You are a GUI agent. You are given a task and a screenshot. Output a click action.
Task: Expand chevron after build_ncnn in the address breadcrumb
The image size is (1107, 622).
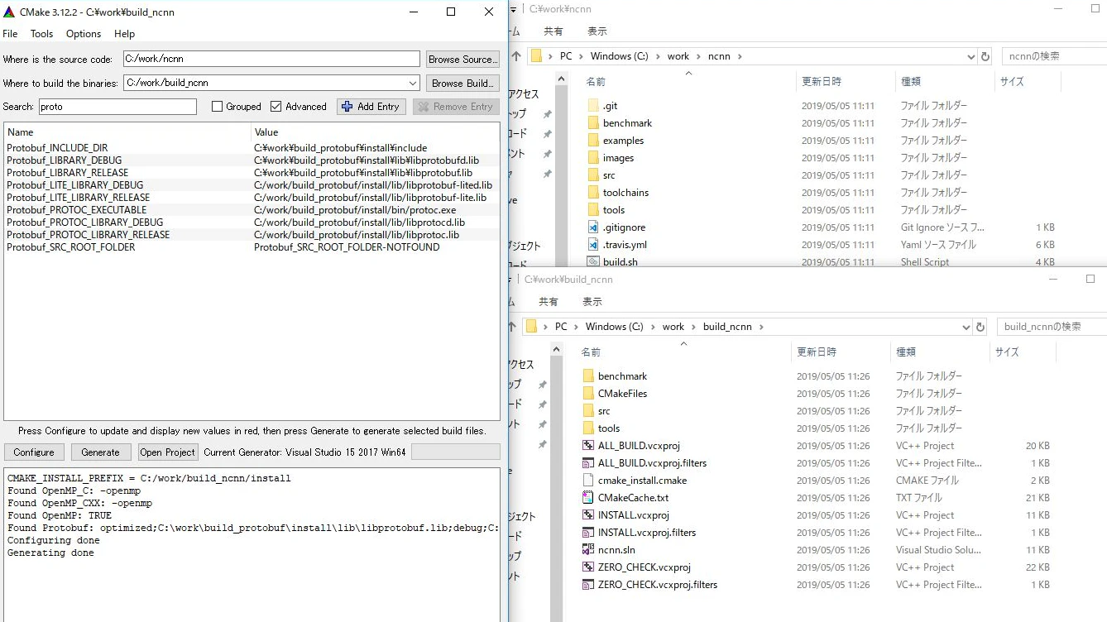761,327
